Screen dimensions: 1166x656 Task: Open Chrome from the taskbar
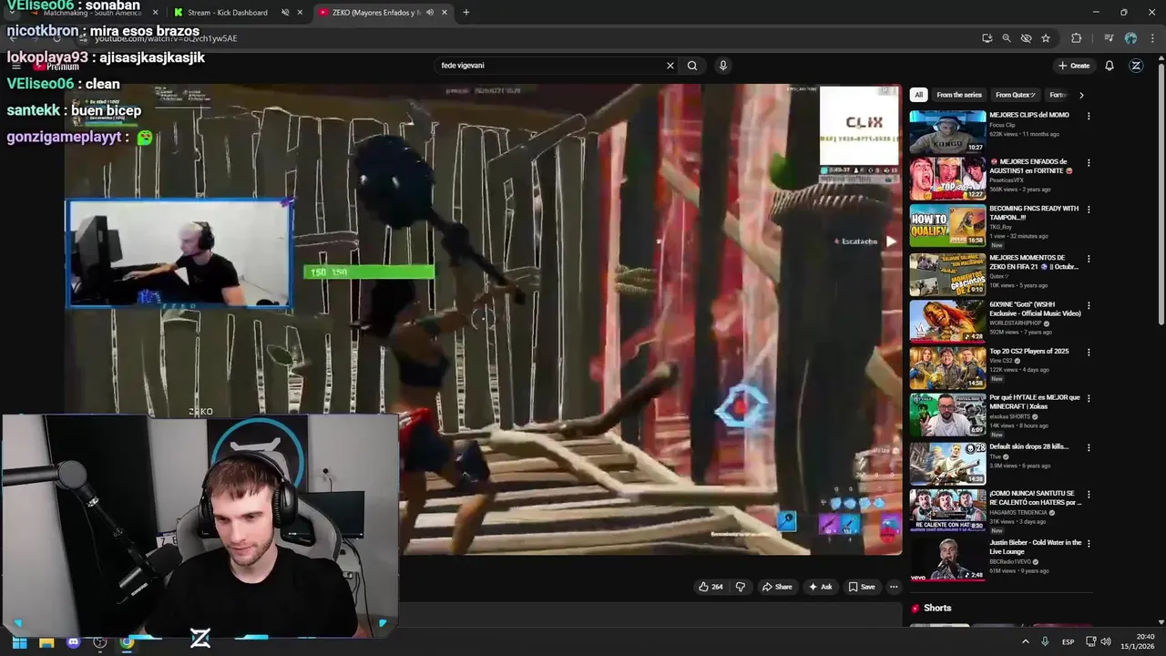point(127,642)
